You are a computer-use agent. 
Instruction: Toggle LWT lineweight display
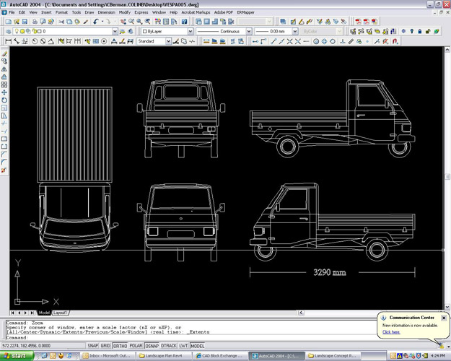[183, 346]
